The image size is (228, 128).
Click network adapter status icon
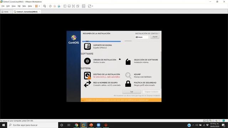click(211, 121)
